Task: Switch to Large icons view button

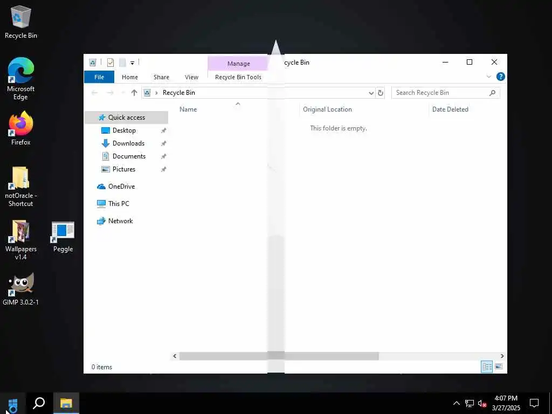Action: [499, 367]
